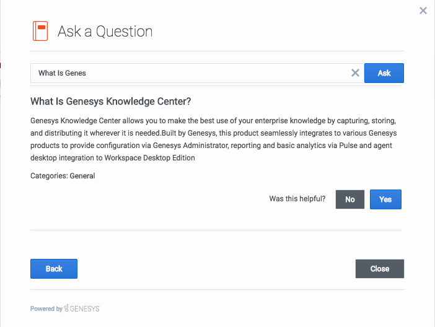Click the orange book icon beside the title

click(40, 31)
